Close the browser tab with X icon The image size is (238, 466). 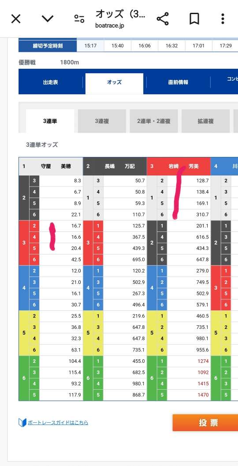(x=16, y=19)
